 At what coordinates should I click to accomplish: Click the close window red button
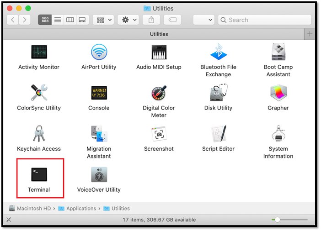(10, 8)
